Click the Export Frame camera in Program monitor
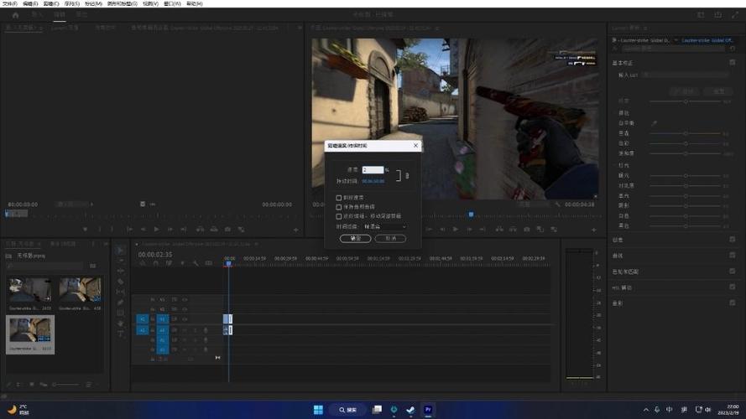 [527, 230]
